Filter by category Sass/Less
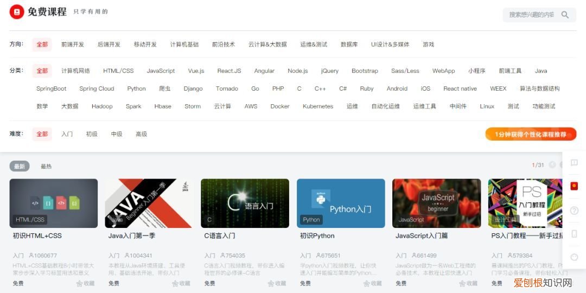This screenshot has width=586, height=293. point(405,71)
